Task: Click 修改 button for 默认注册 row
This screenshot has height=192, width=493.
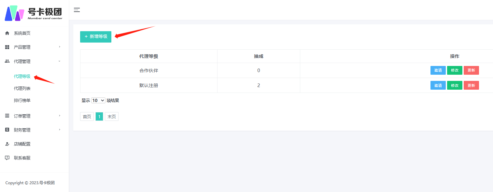Action: (x=455, y=85)
